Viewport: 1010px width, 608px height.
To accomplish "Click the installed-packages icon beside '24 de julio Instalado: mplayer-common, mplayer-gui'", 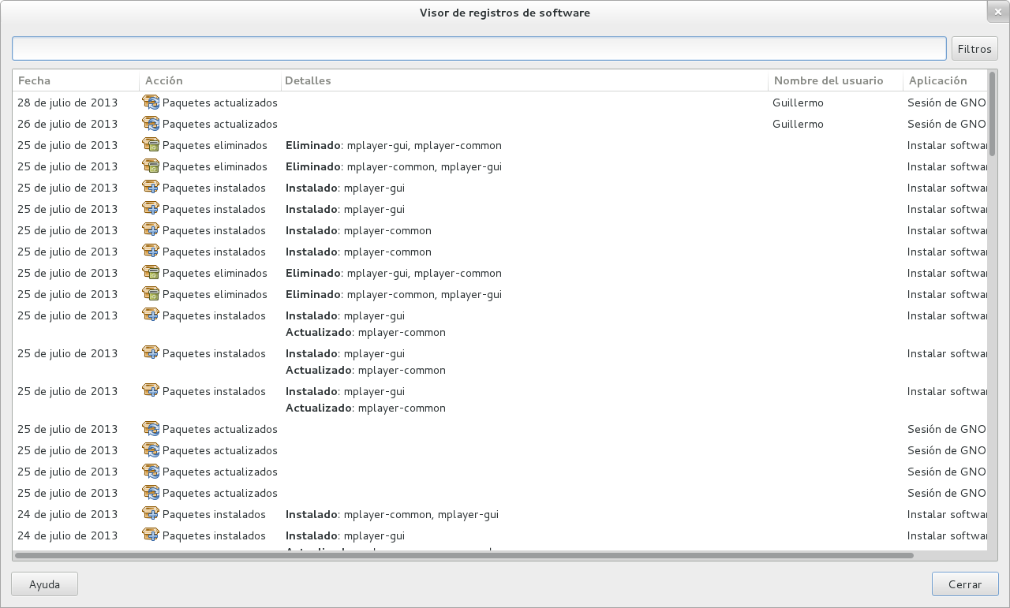I will coord(151,513).
